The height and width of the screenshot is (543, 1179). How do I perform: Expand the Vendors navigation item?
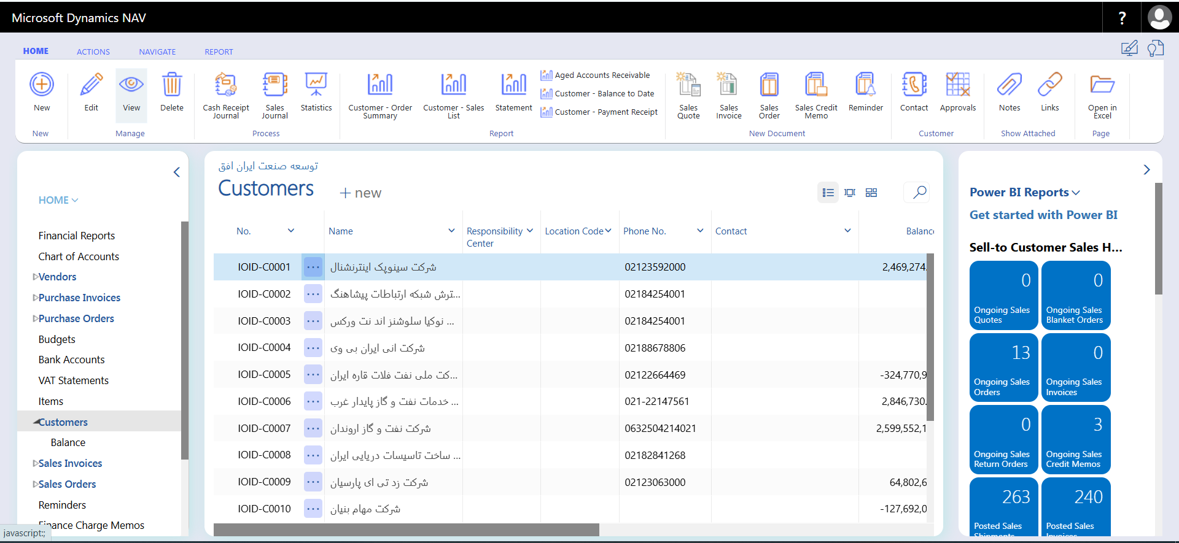point(36,277)
